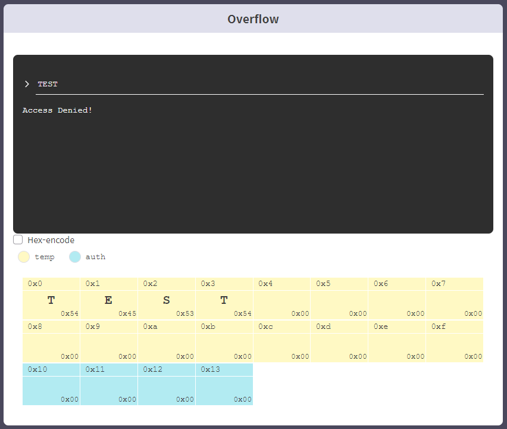Click the 0xc address label
Viewport: 507px width, 429px height.
tap(265, 327)
